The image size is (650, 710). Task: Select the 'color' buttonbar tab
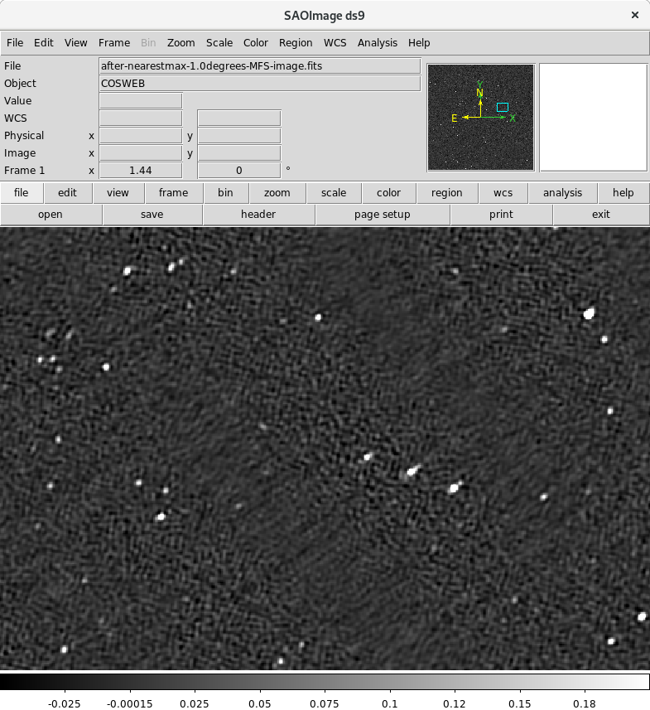pos(389,193)
